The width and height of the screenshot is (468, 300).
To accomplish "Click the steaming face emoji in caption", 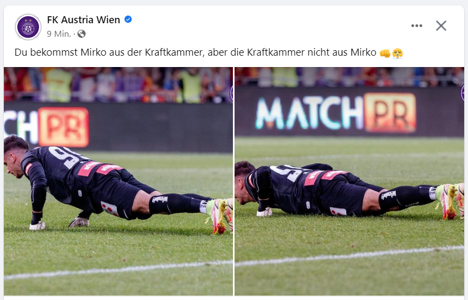I will point(398,53).
